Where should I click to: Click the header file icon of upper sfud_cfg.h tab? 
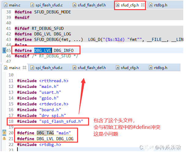(117, 5)
